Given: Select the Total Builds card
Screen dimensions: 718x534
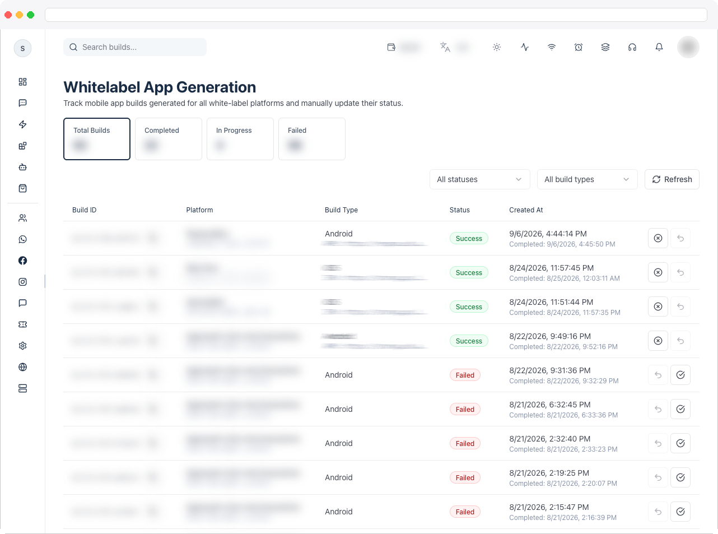Looking at the screenshot, I should click(x=97, y=139).
